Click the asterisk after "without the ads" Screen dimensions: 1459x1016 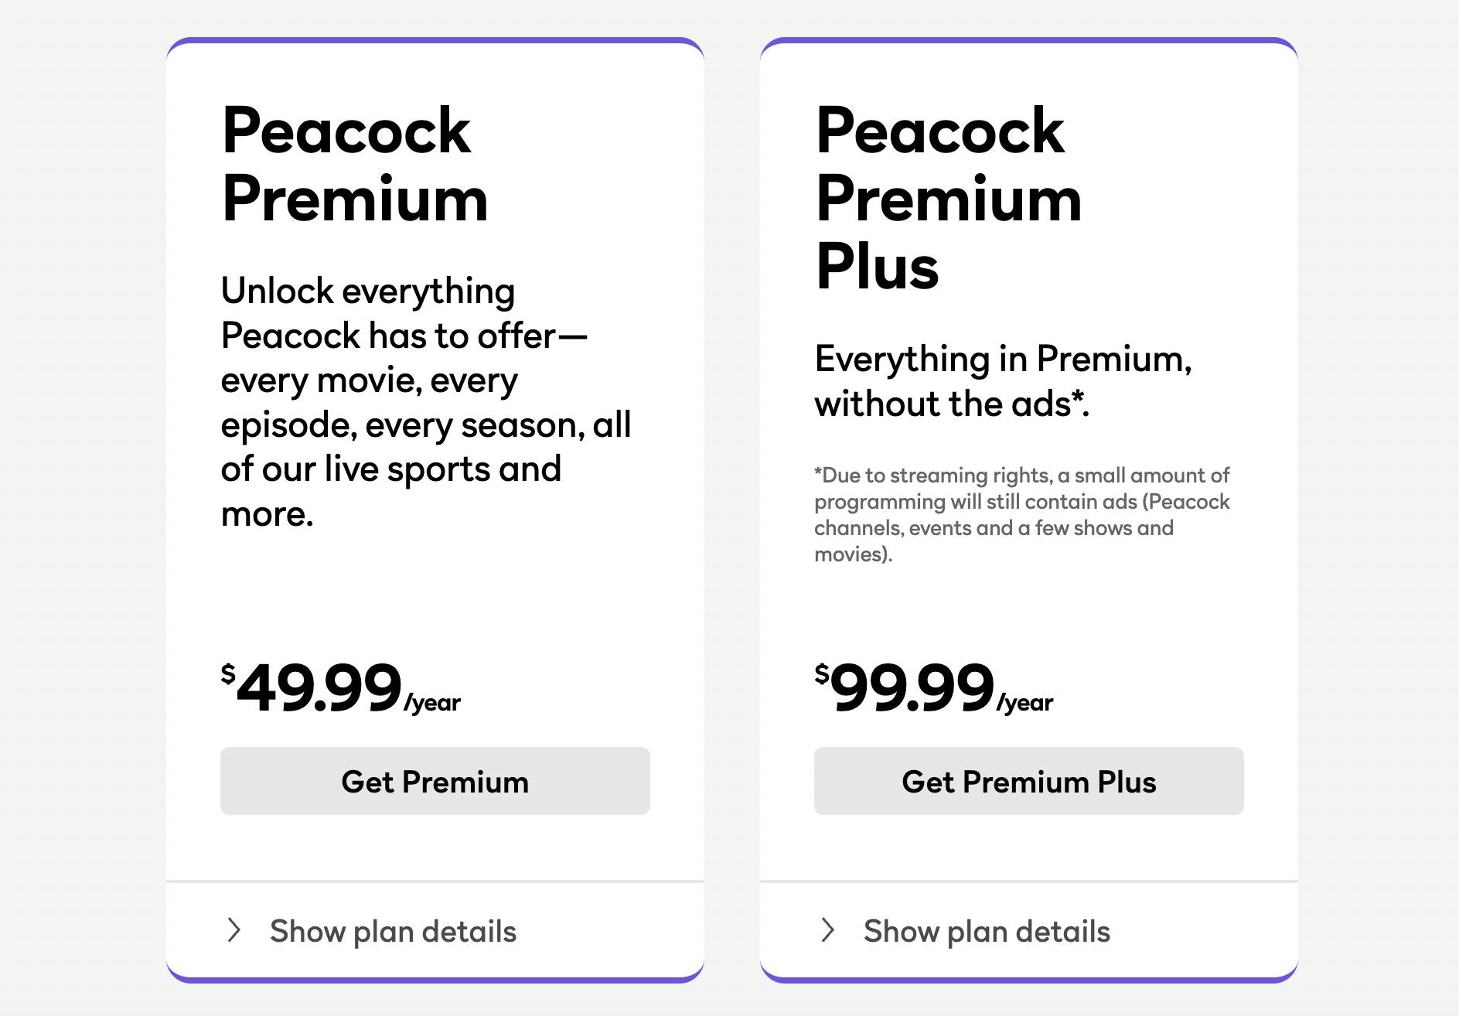[x=1076, y=396]
